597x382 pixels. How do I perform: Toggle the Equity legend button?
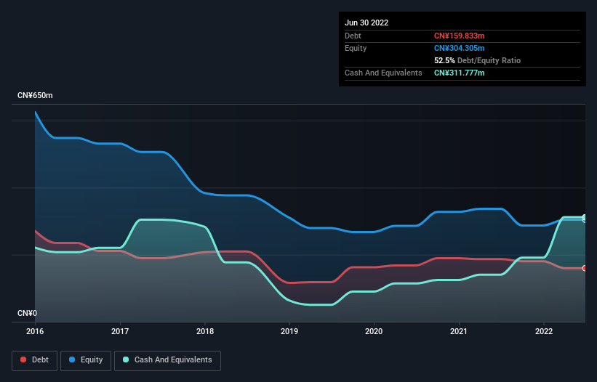86,360
